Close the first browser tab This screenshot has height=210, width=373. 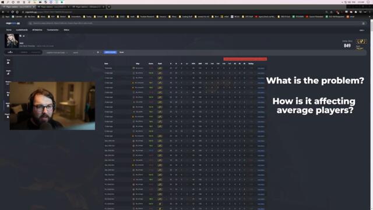34,7
